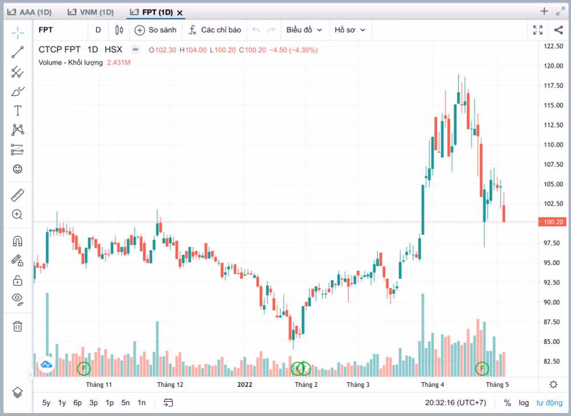This screenshot has width=571, height=416.
Task: Click the redo arrow
Action: [x=271, y=30]
